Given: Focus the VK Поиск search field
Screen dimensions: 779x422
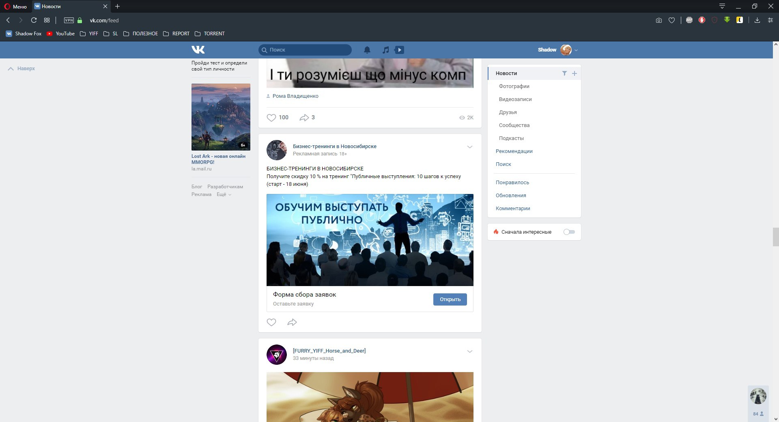Looking at the screenshot, I should [305, 50].
